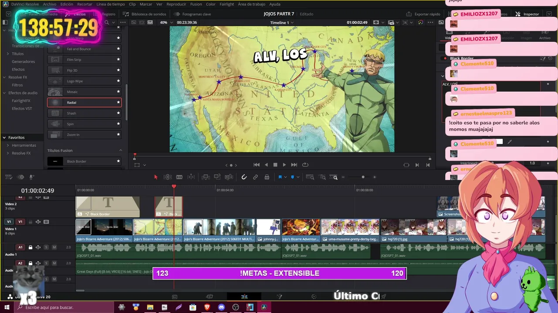
Task: Click the blue flag icon
Action: point(280,177)
